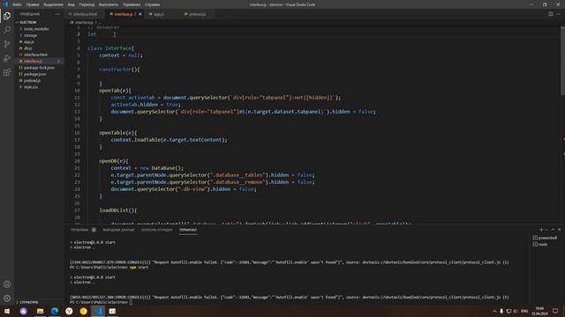Open the purple round app in the taskbar

[x=24, y=311]
